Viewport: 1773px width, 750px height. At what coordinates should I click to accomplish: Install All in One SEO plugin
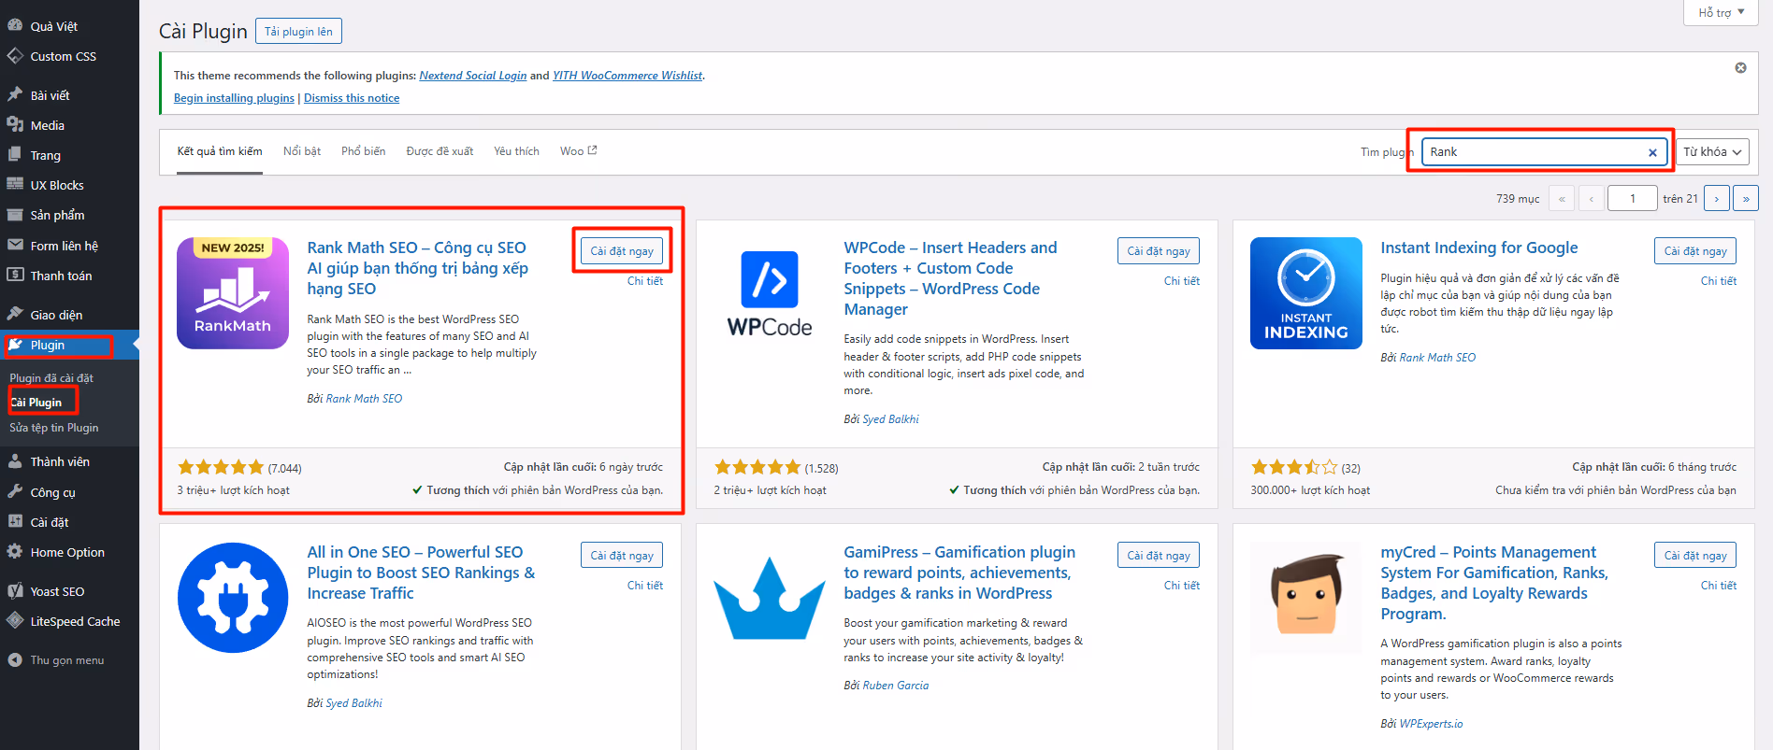(622, 556)
